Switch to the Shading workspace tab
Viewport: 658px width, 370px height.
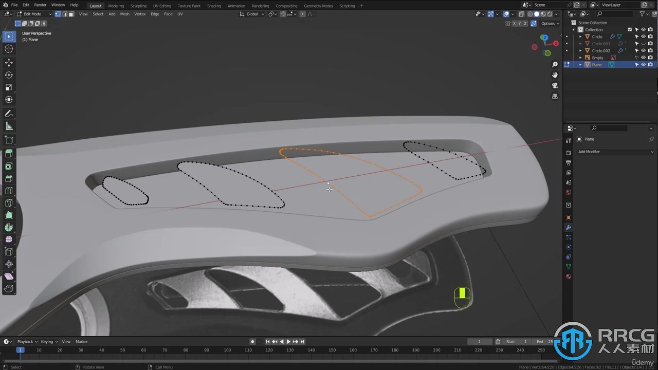point(214,6)
